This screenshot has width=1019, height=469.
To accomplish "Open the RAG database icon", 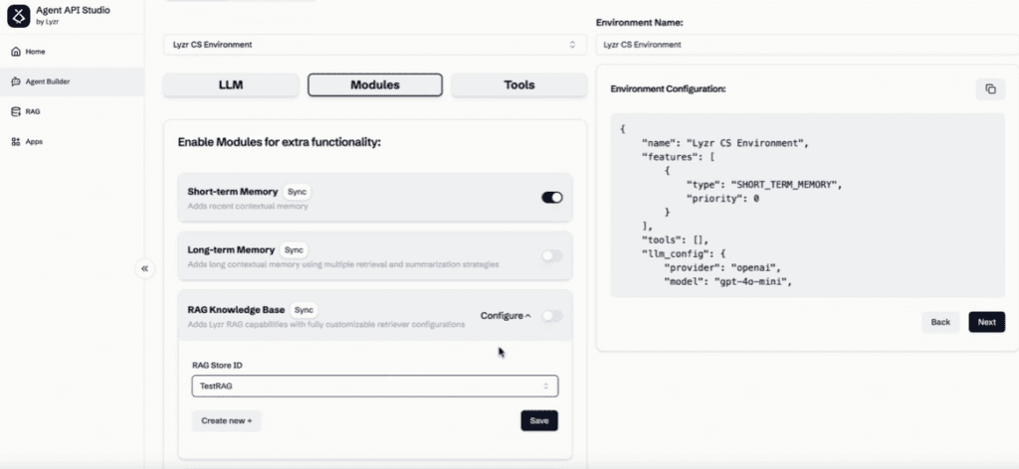I will (x=16, y=111).
